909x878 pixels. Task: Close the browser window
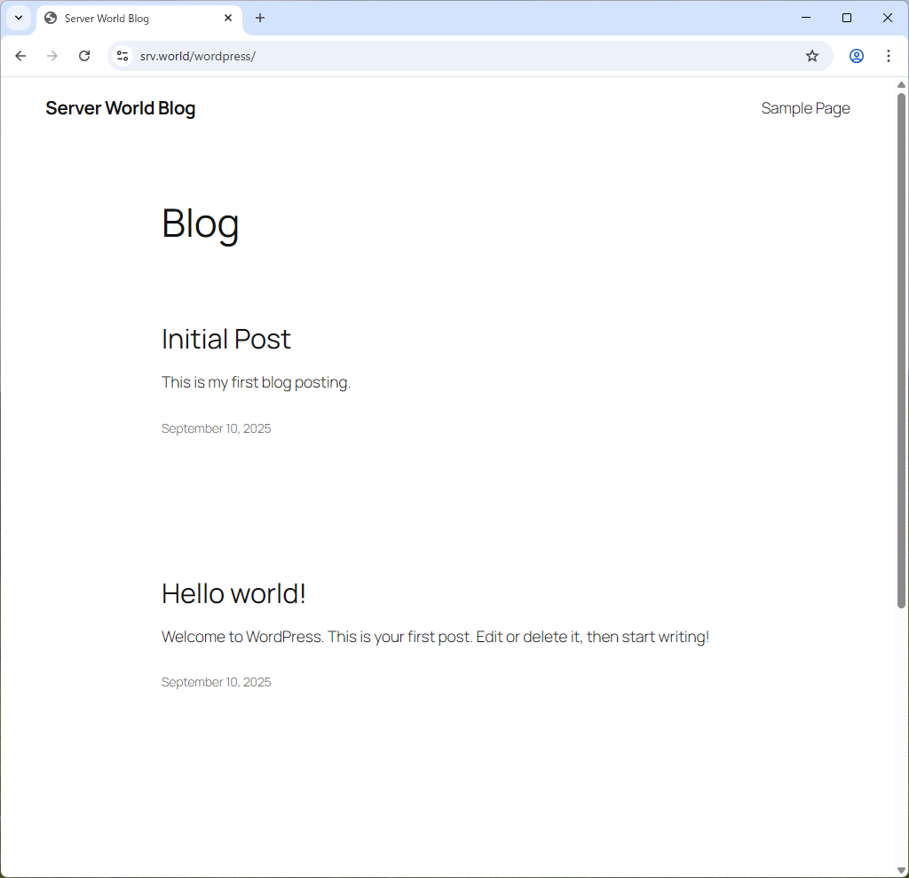887,18
